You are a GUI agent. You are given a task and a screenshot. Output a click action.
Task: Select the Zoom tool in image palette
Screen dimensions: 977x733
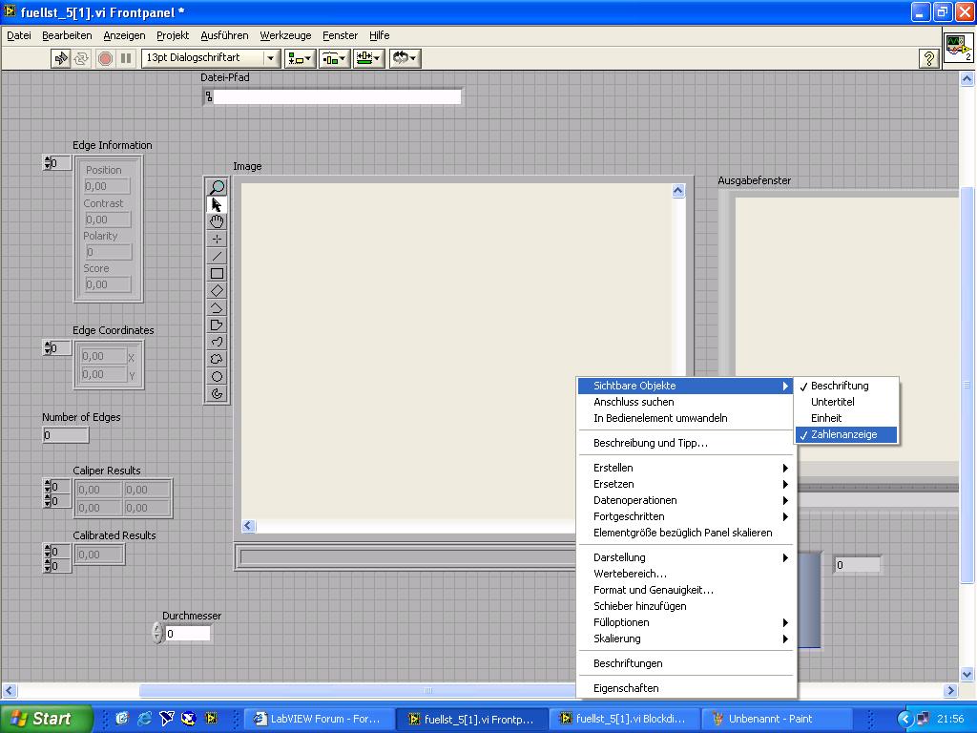tap(218, 187)
